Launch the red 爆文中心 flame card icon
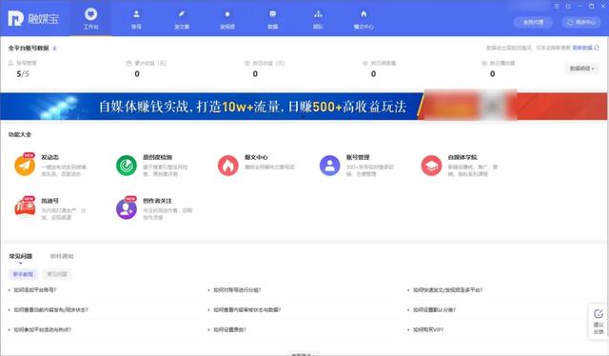The width and height of the screenshot is (609, 356). tap(228, 166)
